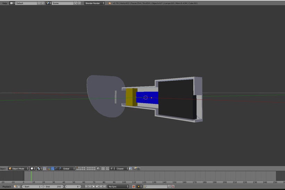Viewport: 285px width, 190px height.
Task: Click frame 200 on the timeline ruler
Action: (x=225, y=182)
